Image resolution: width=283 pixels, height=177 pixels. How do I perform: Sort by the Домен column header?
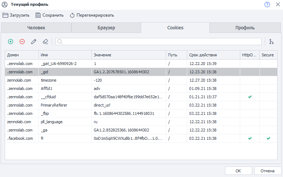(x=22, y=55)
